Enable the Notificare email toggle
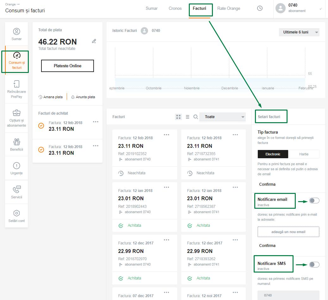Viewport: 328px width, 300px height. [x=314, y=201]
